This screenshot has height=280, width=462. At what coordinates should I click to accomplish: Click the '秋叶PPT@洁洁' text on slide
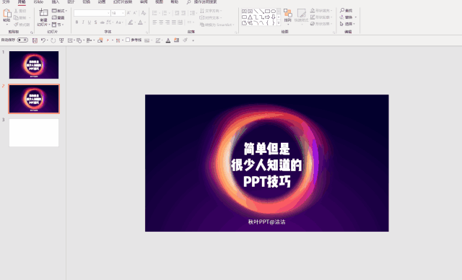(x=266, y=222)
